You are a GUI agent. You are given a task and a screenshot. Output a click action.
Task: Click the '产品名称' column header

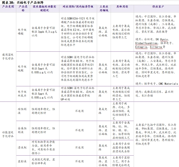point(23,8)
